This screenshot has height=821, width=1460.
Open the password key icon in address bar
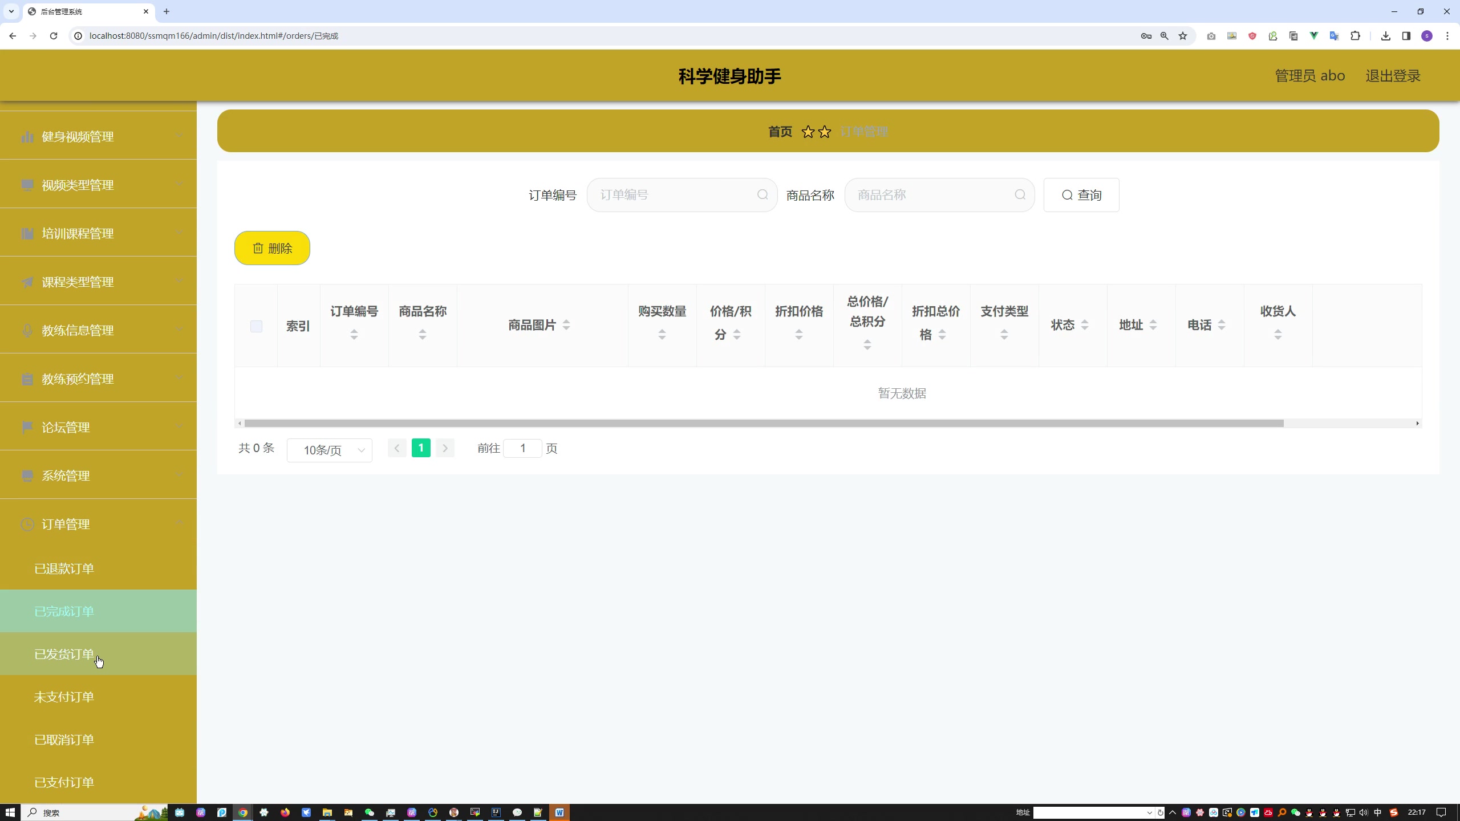pyautogui.click(x=1146, y=36)
